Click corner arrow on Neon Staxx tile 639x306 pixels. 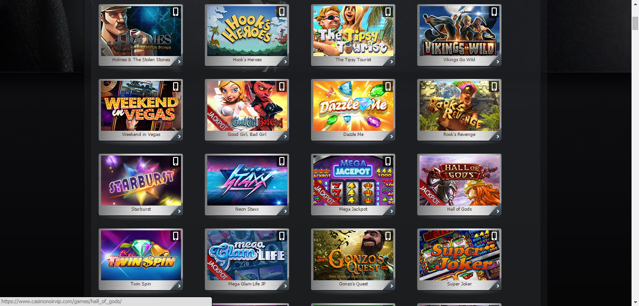tap(285, 212)
